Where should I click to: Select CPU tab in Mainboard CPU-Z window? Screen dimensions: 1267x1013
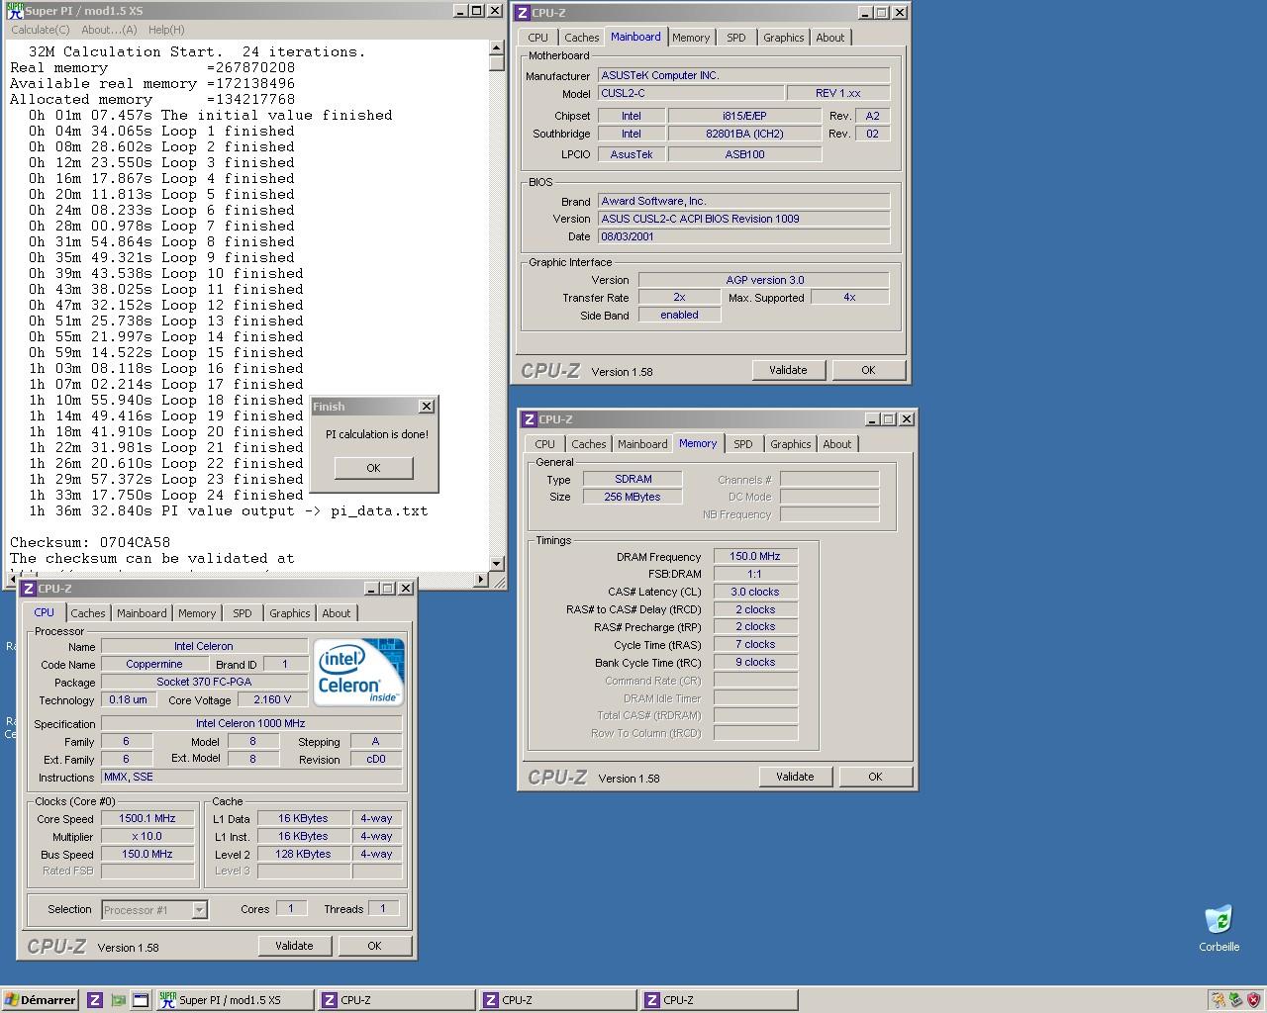(537, 38)
